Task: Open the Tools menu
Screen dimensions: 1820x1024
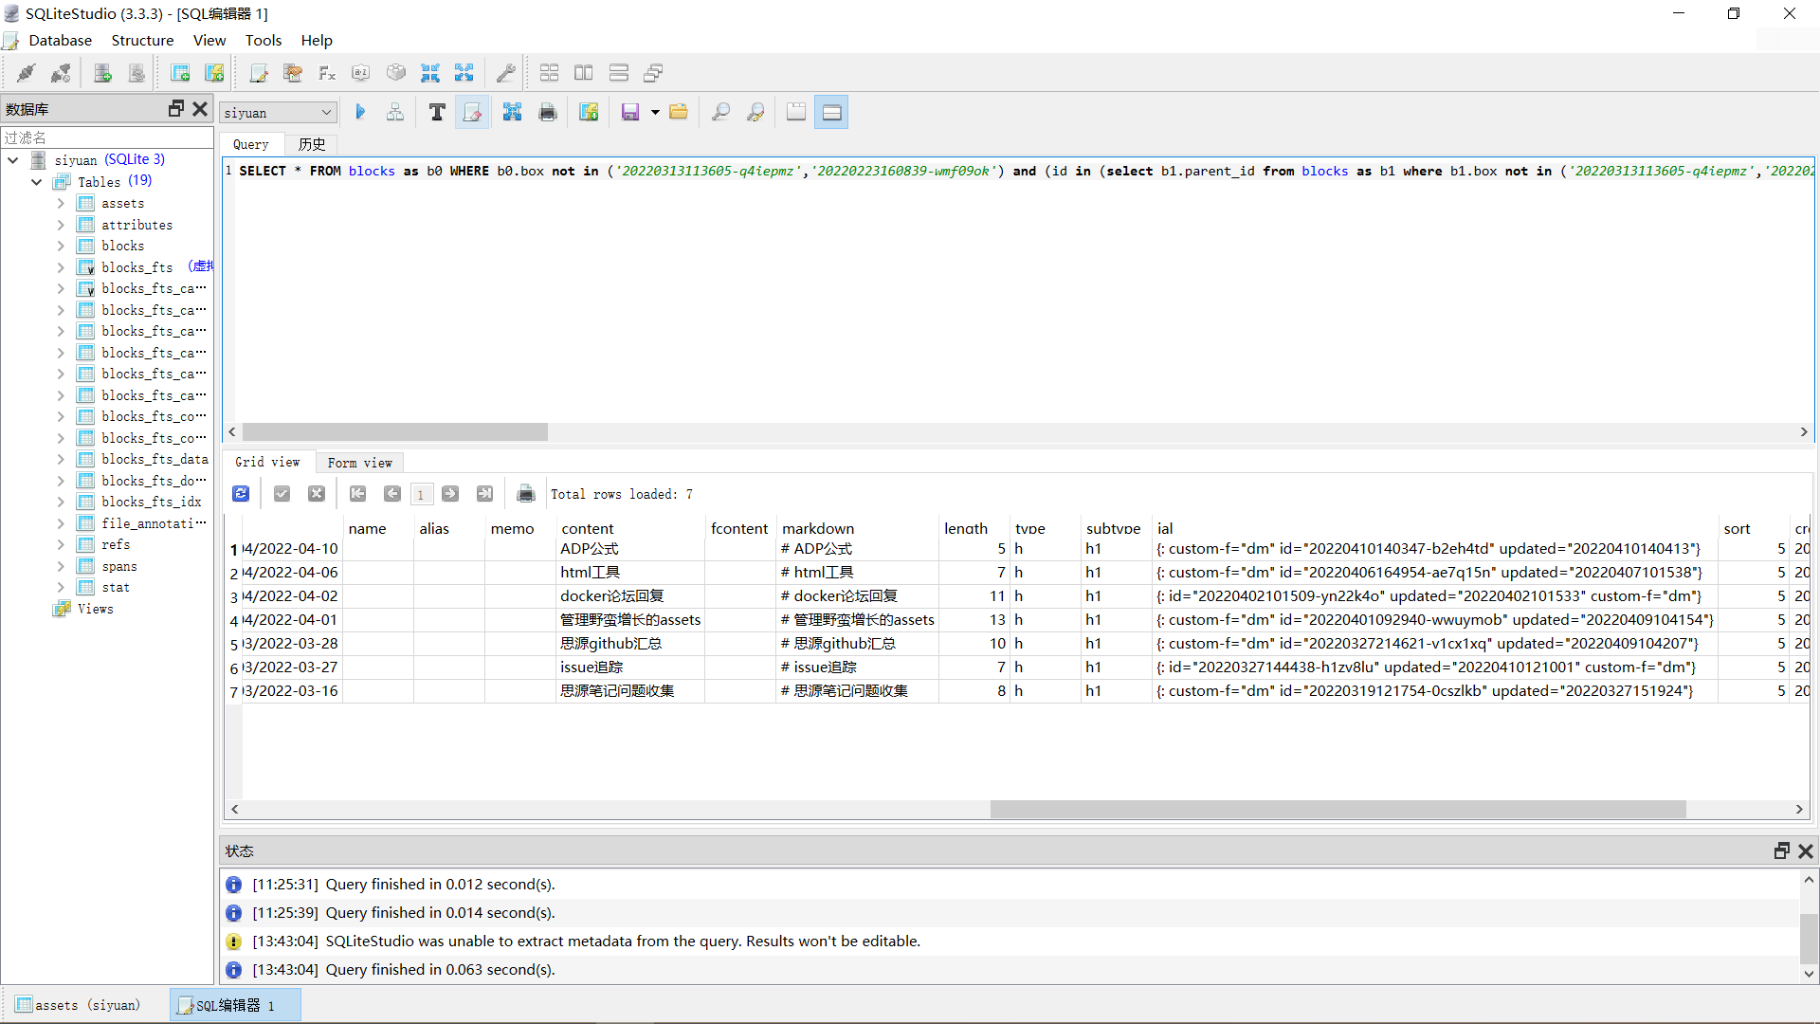Action: (x=264, y=40)
